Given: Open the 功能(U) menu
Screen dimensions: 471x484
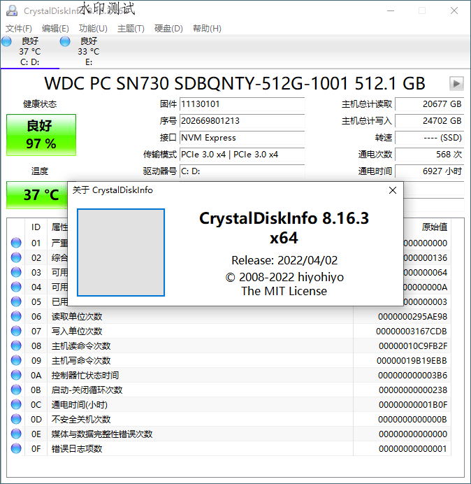Looking at the screenshot, I should (x=93, y=29).
